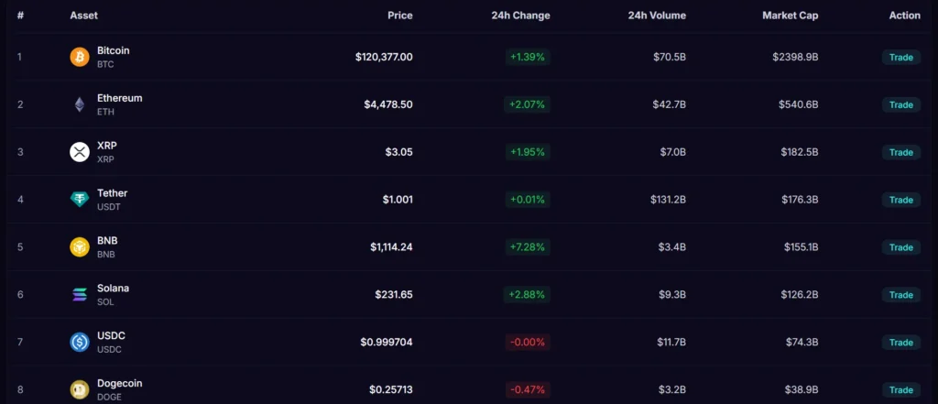Open the Solana asset name link
Image resolution: width=938 pixels, height=404 pixels.
(x=113, y=289)
